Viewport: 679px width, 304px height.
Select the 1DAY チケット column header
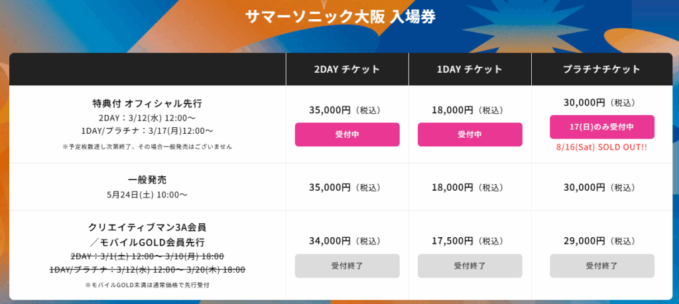470,69
